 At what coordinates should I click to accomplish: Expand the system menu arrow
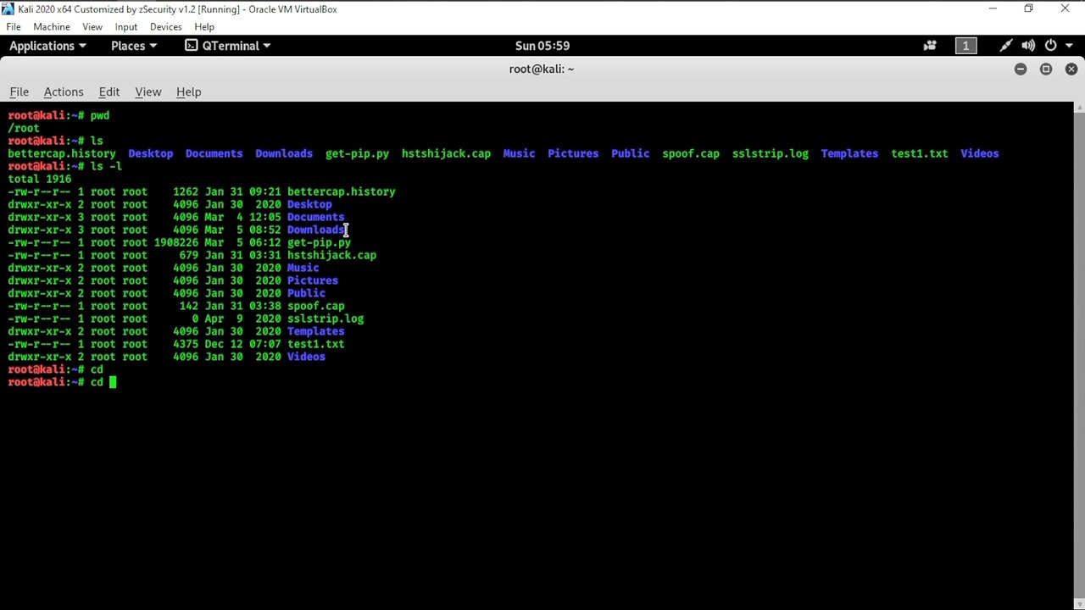point(1070,46)
